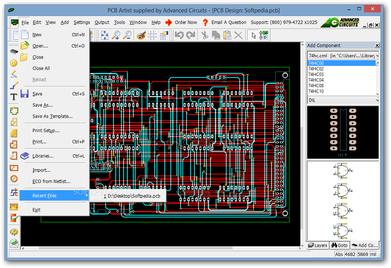
Task: Open the Properties hand-and-sheet icon
Action: [164, 35]
